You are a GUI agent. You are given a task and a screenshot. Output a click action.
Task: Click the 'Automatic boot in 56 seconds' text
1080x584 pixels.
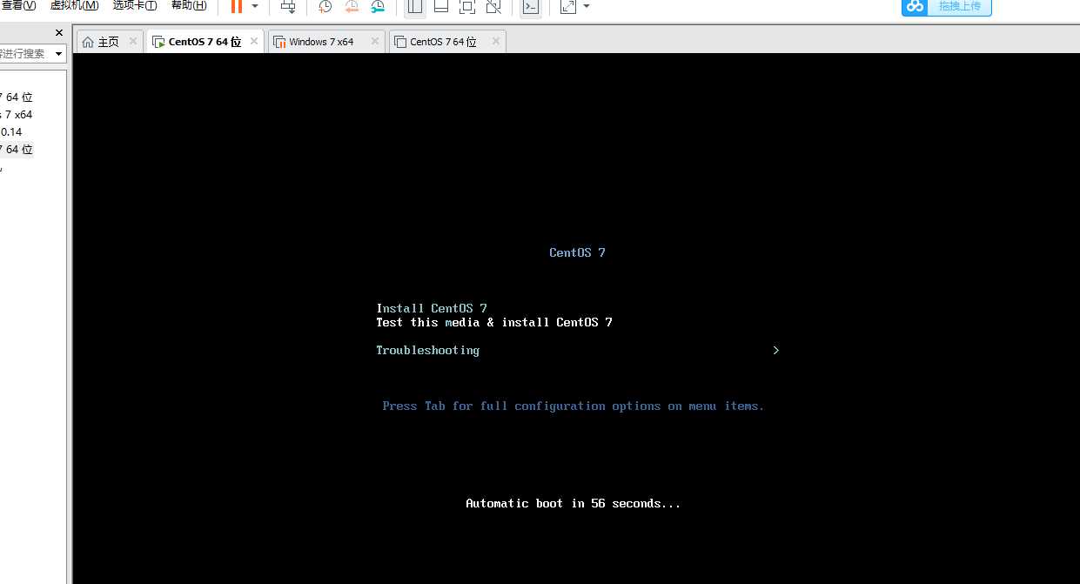[574, 503]
